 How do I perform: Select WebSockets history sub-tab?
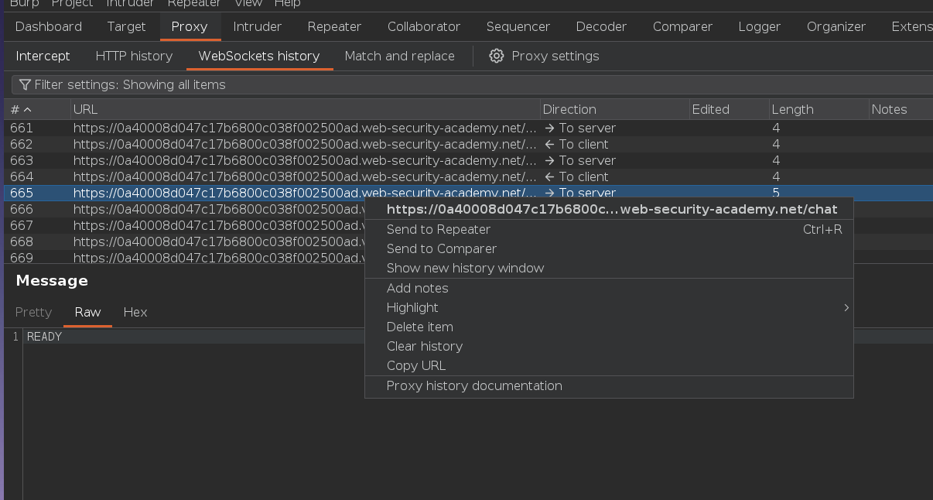pyautogui.click(x=259, y=56)
